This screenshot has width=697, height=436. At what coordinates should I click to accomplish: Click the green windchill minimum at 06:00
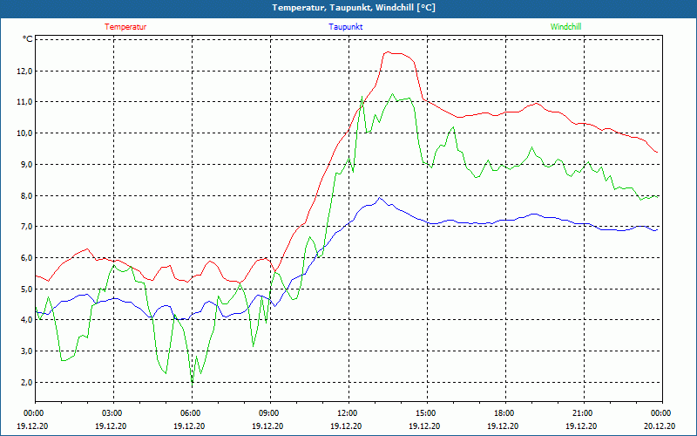(x=193, y=382)
